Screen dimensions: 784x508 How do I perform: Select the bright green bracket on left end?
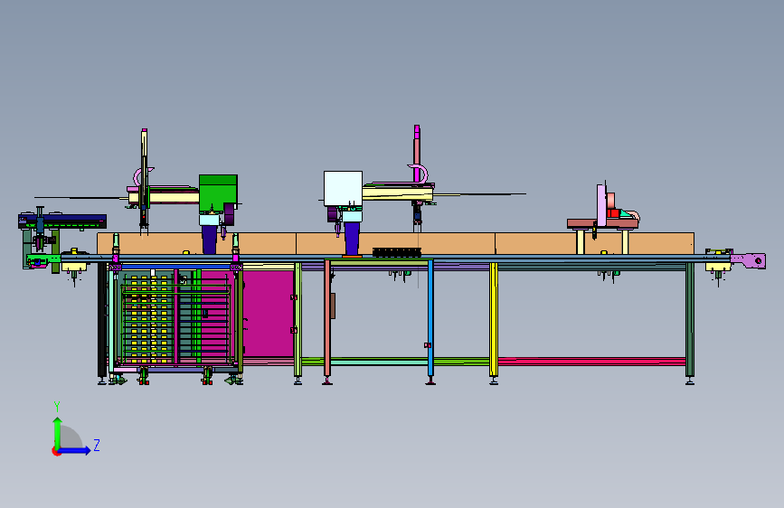pos(43,260)
